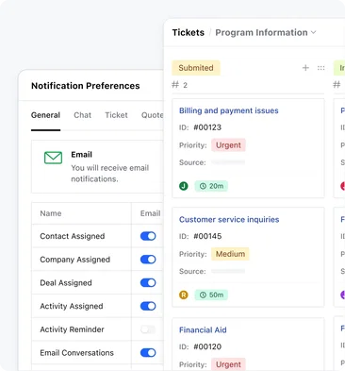Click the ID #00145 text

pyautogui.click(x=200, y=236)
